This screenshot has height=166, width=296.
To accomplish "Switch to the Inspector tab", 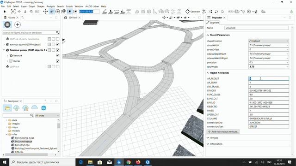I will click(x=216, y=18).
